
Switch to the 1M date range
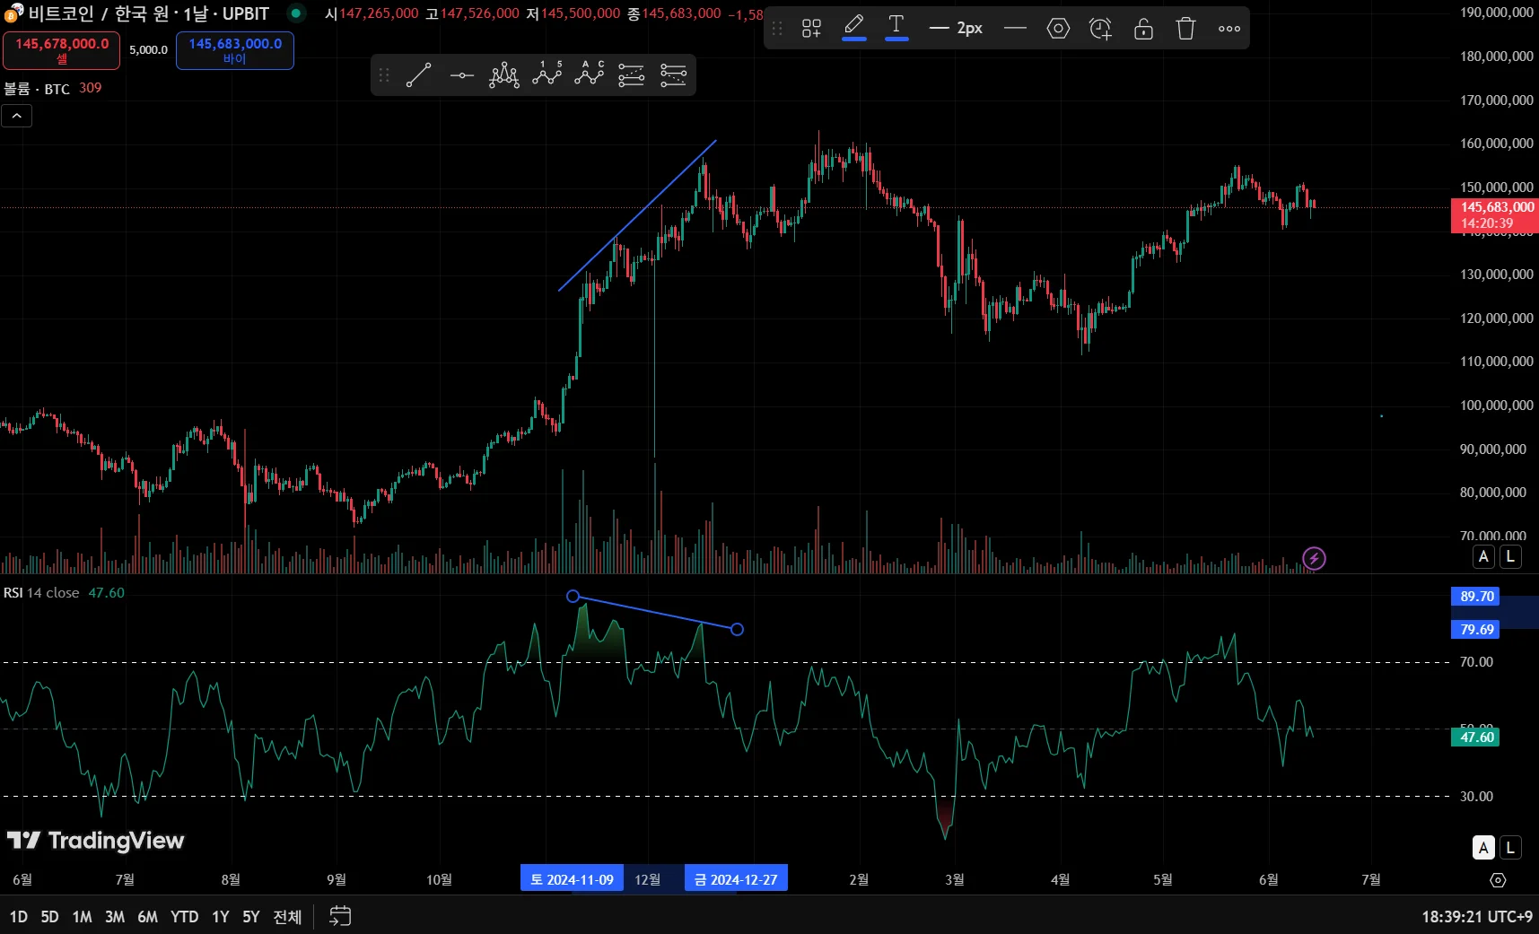click(82, 917)
